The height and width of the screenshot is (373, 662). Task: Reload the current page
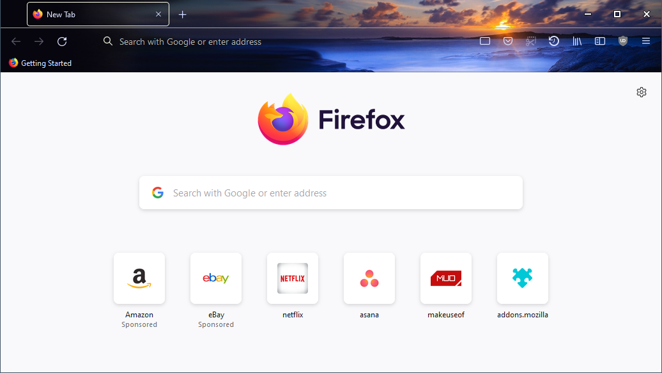[x=62, y=42]
